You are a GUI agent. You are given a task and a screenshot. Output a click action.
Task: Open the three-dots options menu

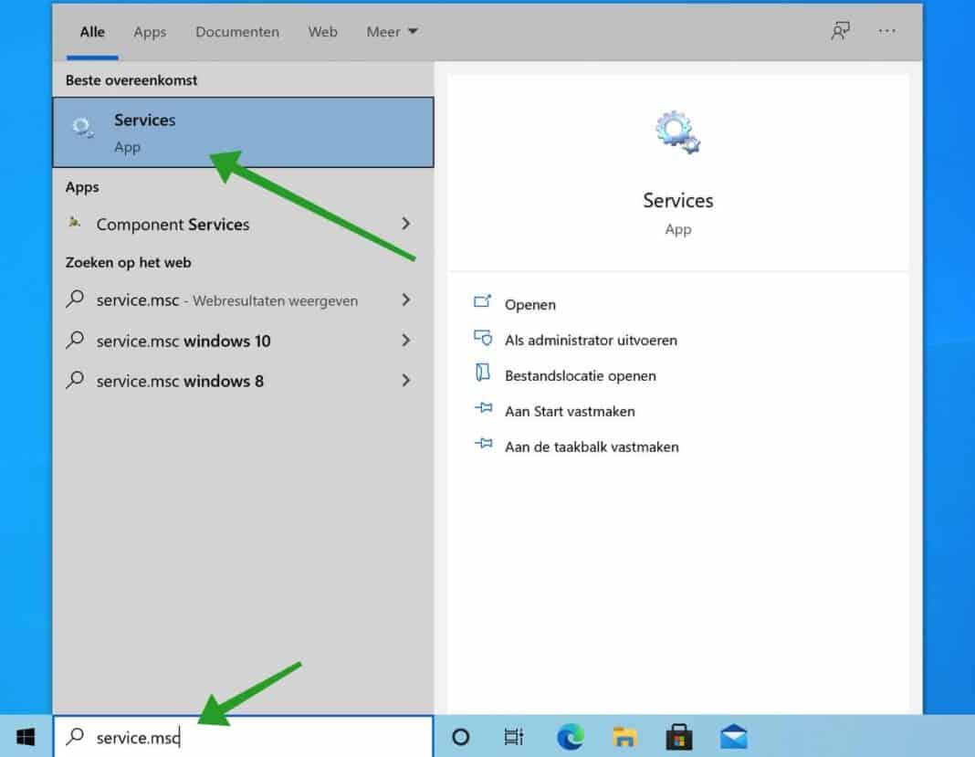coord(886,32)
